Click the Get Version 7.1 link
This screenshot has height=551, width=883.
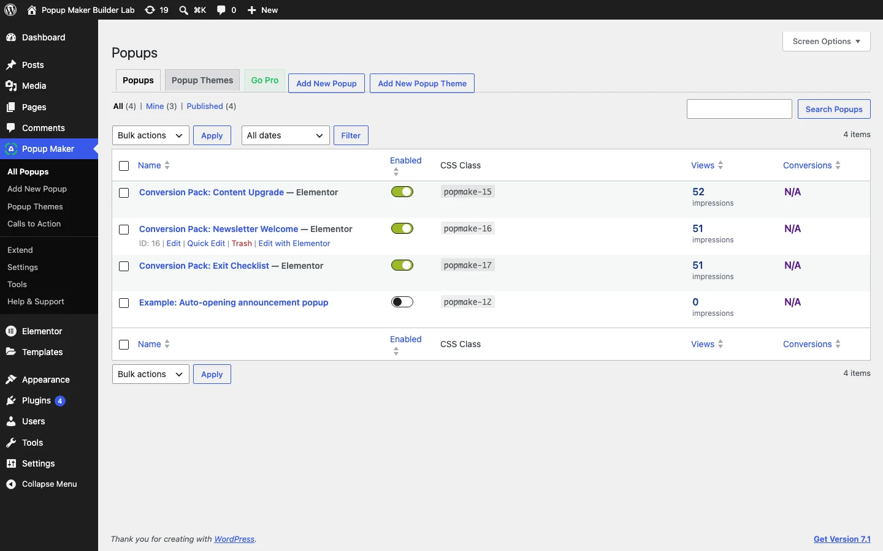pyautogui.click(x=842, y=539)
